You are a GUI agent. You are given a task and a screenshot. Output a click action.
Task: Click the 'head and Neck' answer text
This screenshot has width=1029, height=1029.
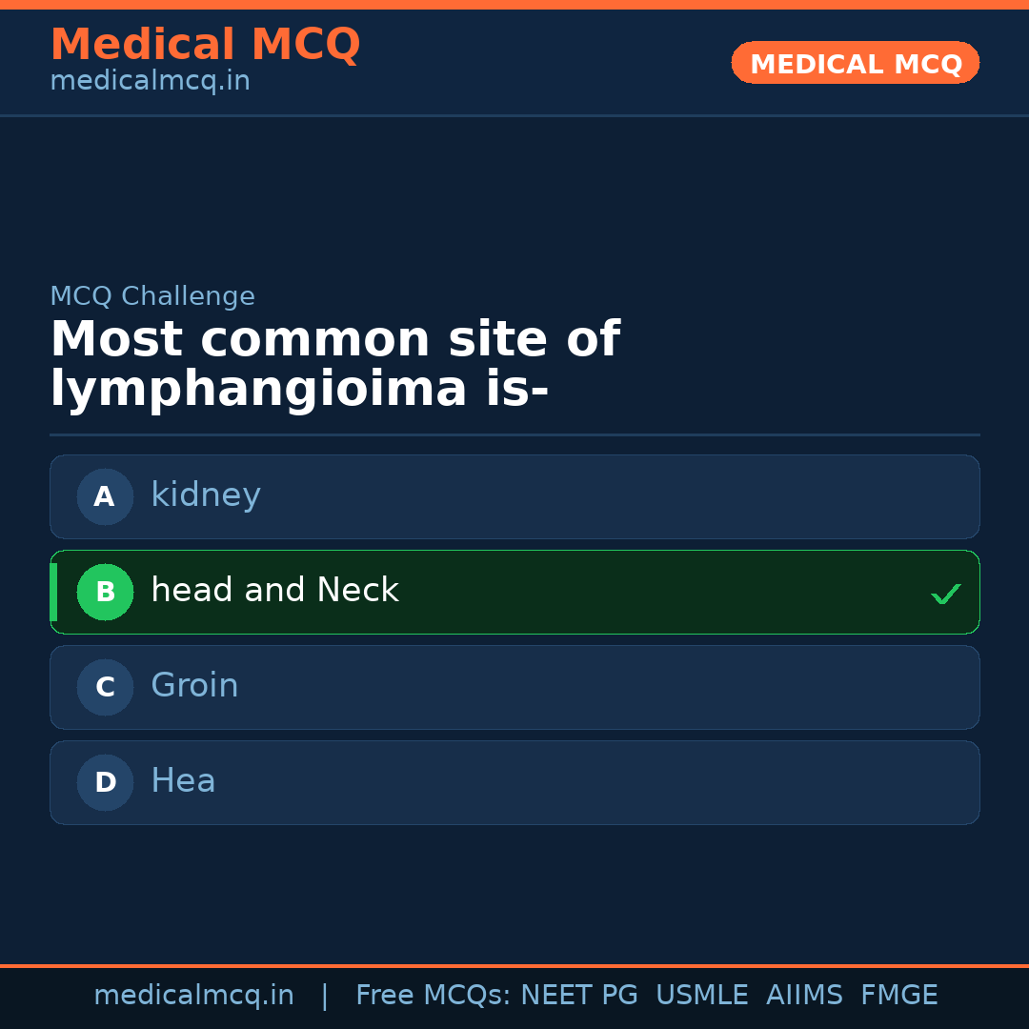tap(274, 591)
